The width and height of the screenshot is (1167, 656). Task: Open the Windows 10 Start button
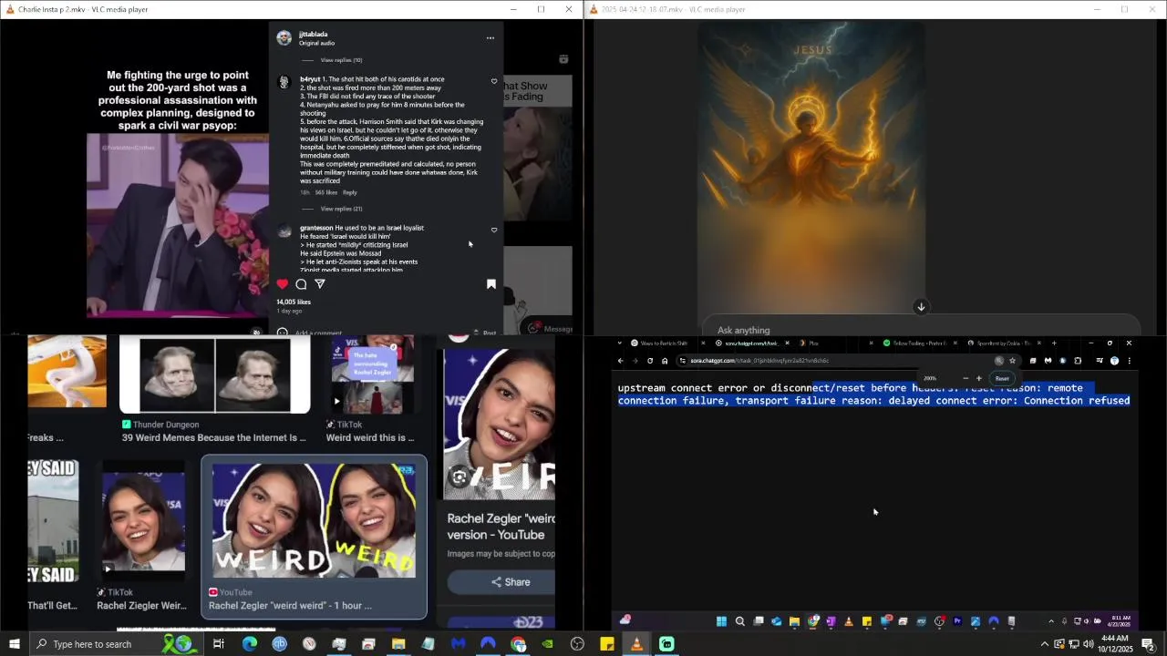[x=14, y=644]
